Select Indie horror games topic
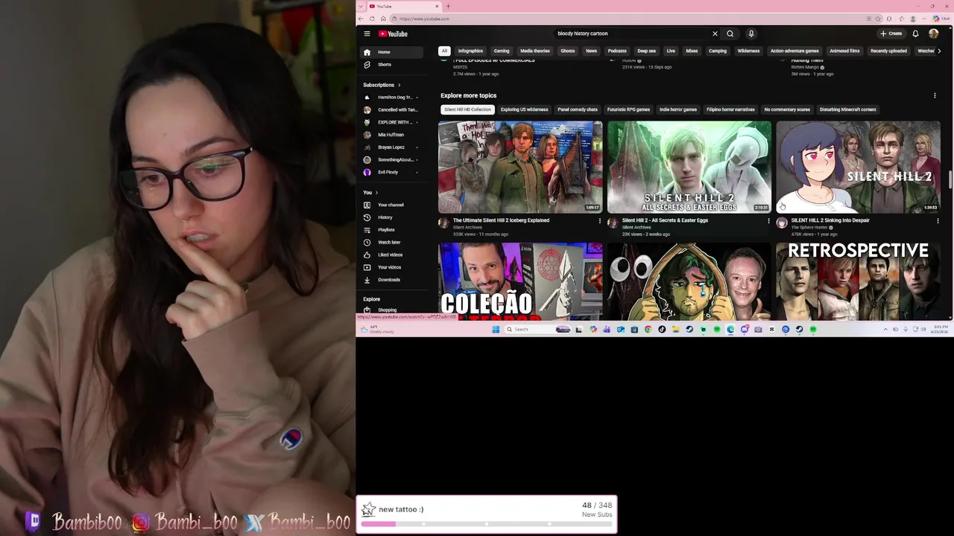Screen dimensions: 954x536 678,109
